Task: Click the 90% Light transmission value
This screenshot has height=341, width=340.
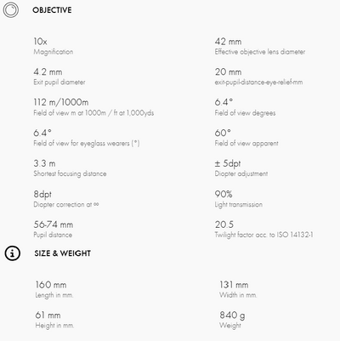Action: [224, 194]
